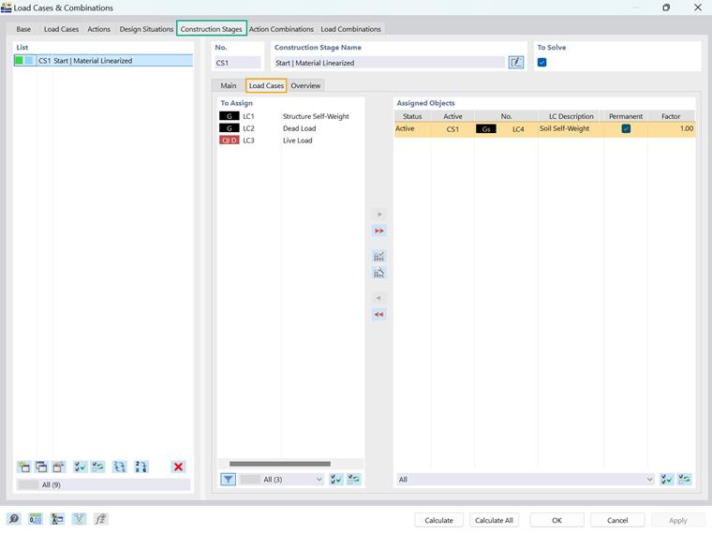
Task: Open units and decimals 0.00 icon
Action: 36,519
